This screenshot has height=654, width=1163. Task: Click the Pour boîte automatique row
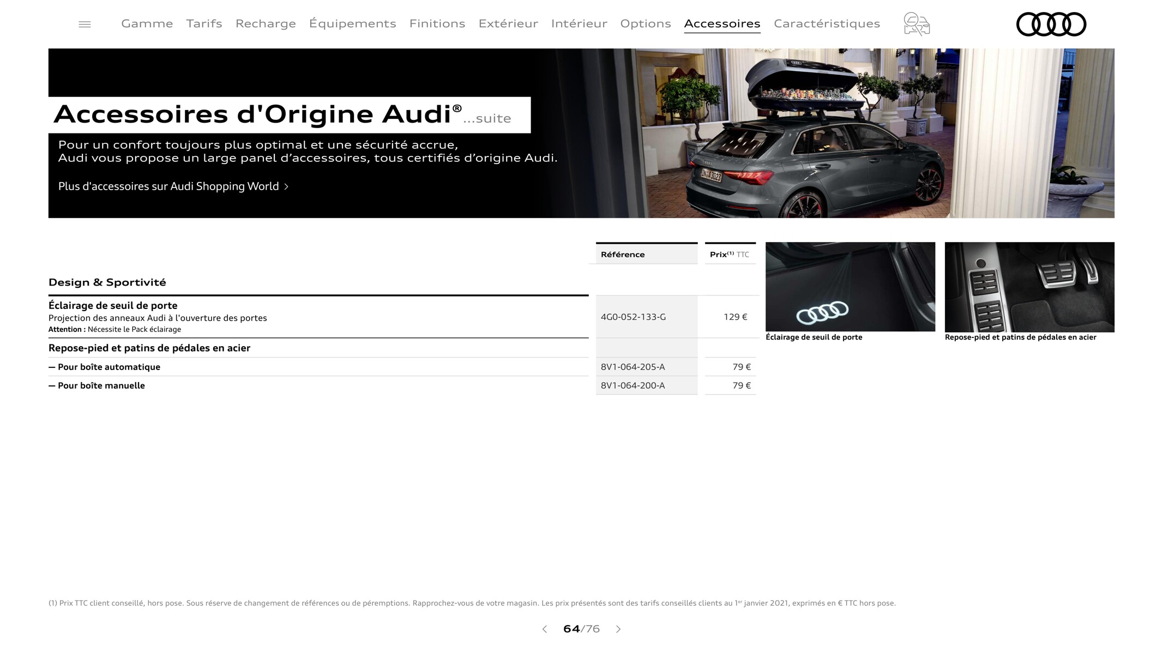pos(318,367)
